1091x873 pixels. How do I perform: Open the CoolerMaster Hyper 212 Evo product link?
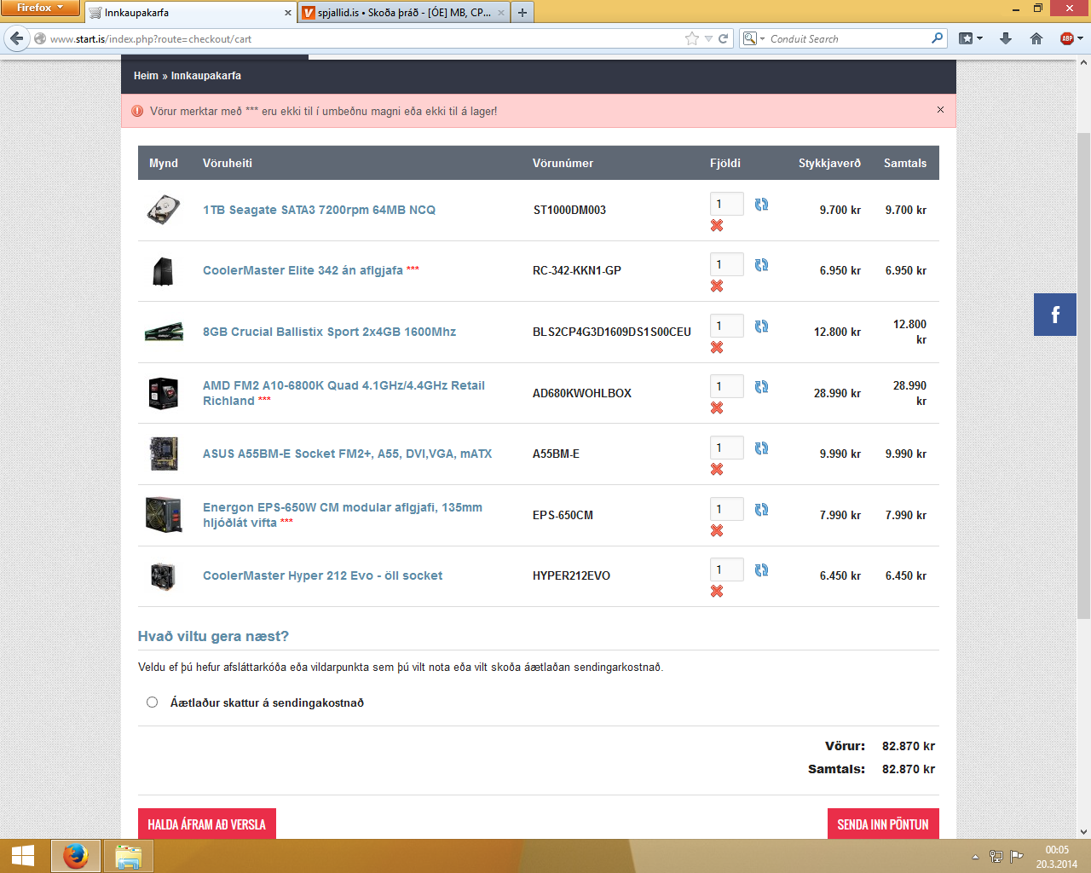pyautogui.click(x=322, y=575)
